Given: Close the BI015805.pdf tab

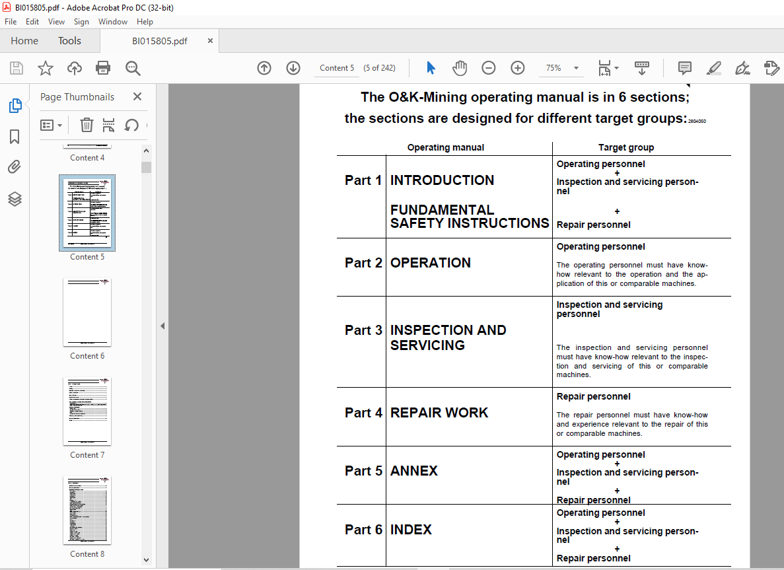Looking at the screenshot, I should (x=210, y=40).
